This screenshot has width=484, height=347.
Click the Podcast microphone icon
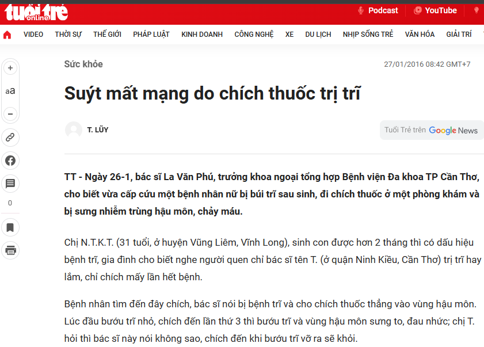tap(360, 11)
